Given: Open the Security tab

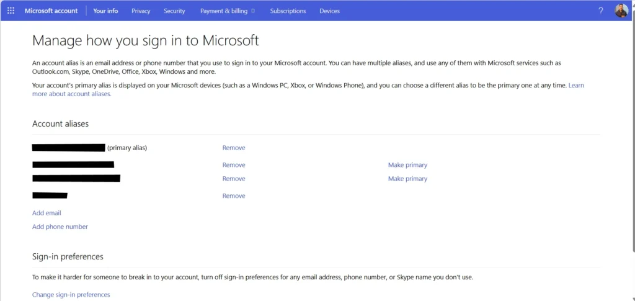Looking at the screenshot, I should [x=174, y=11].
